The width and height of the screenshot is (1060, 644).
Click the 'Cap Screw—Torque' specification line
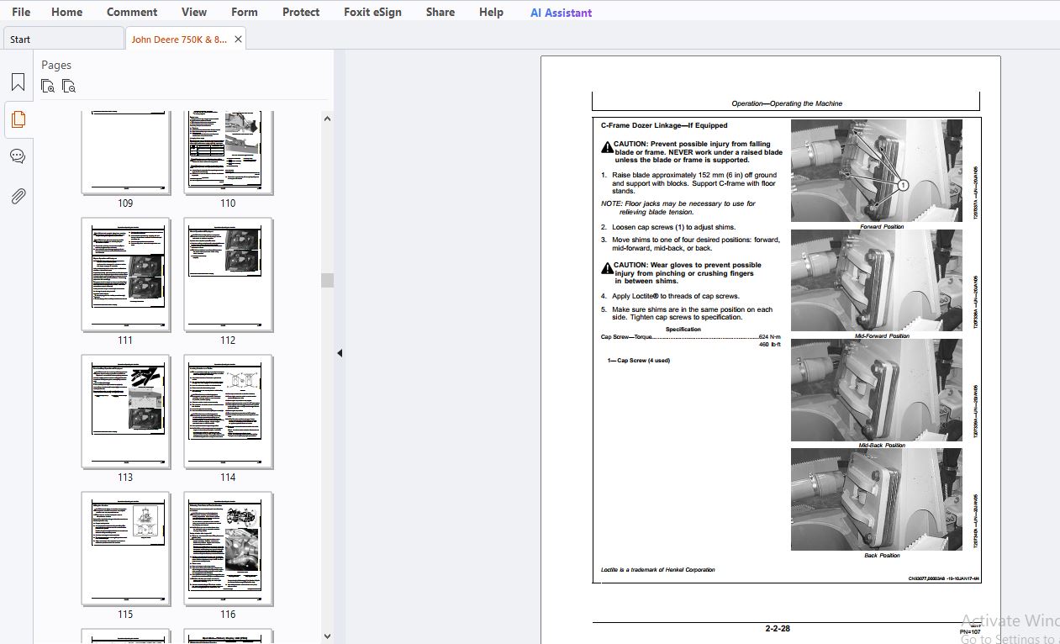(x=690, y=337)
